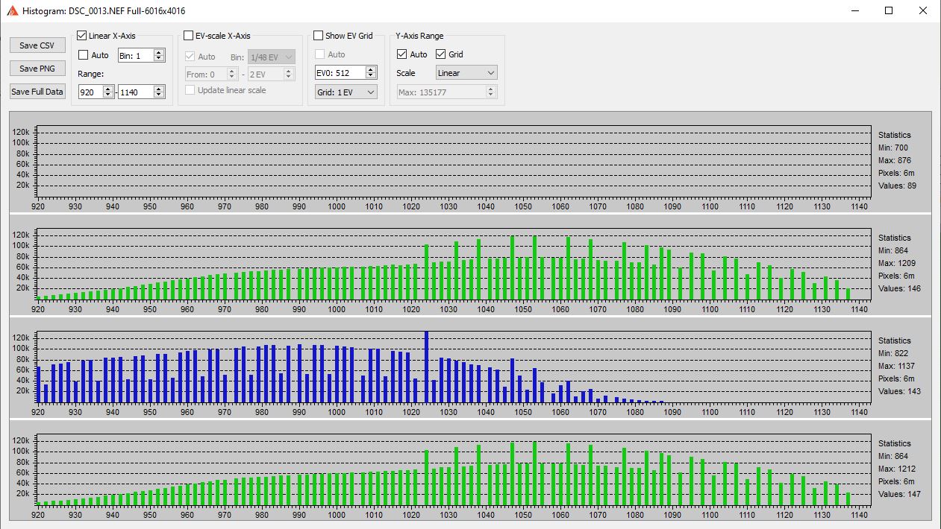Decrease the EV0 value using down arrow
This screenshot has height=529, width=941.
(371, 75)
